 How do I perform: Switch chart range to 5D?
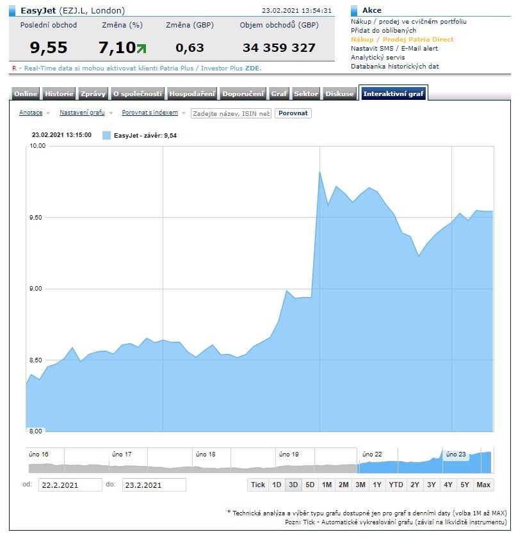pyautogui.click(x=310, y=485)
